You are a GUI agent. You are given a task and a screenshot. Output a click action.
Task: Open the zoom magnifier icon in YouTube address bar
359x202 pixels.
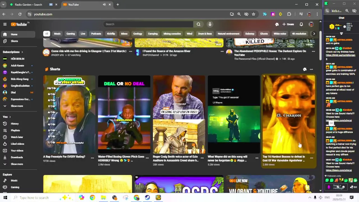coord(239,14)
